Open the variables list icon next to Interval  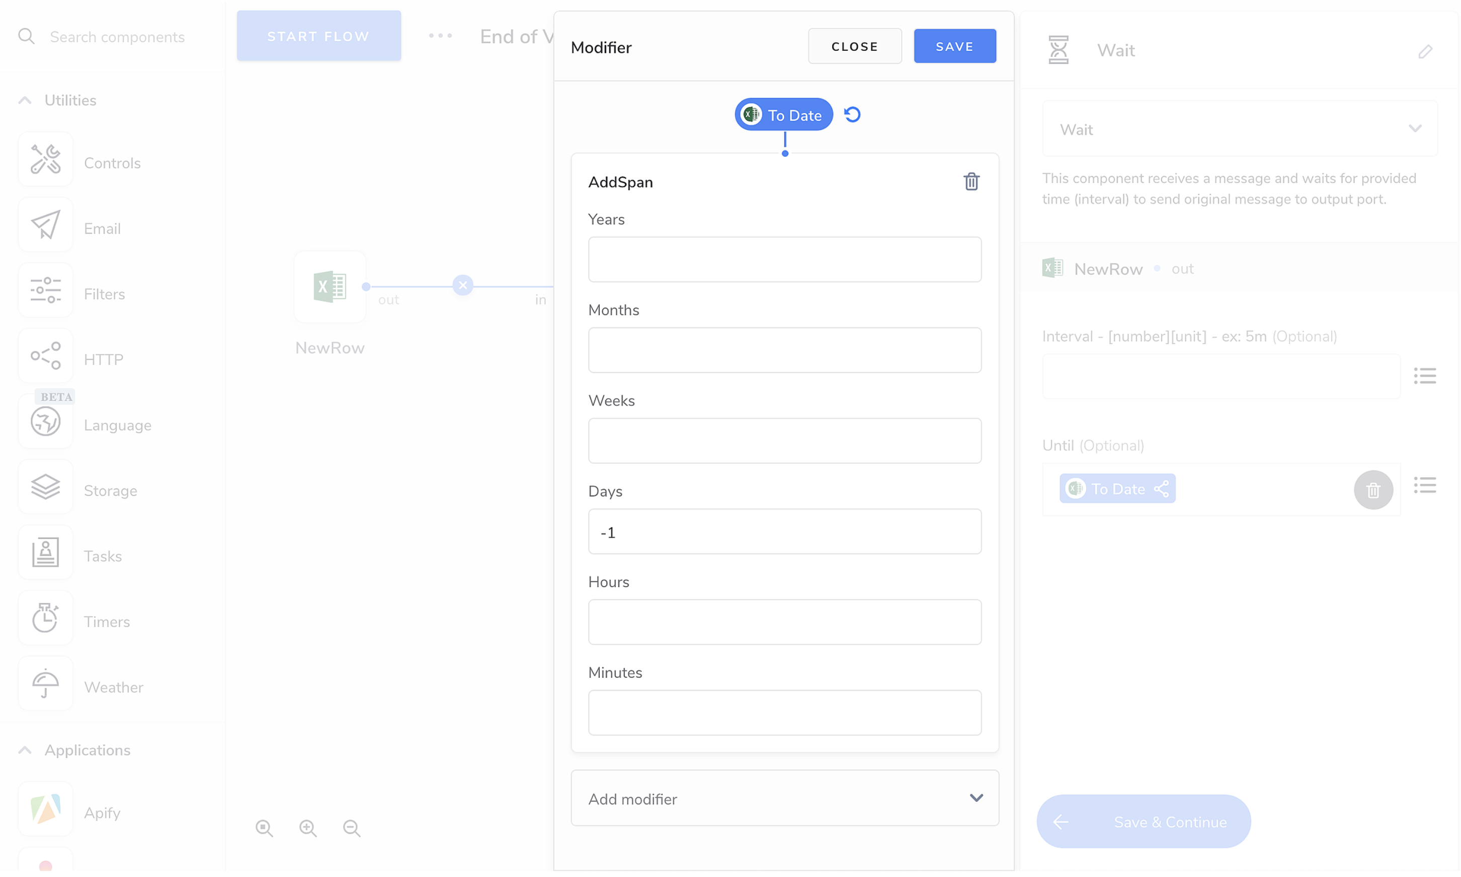point(1424,376)
